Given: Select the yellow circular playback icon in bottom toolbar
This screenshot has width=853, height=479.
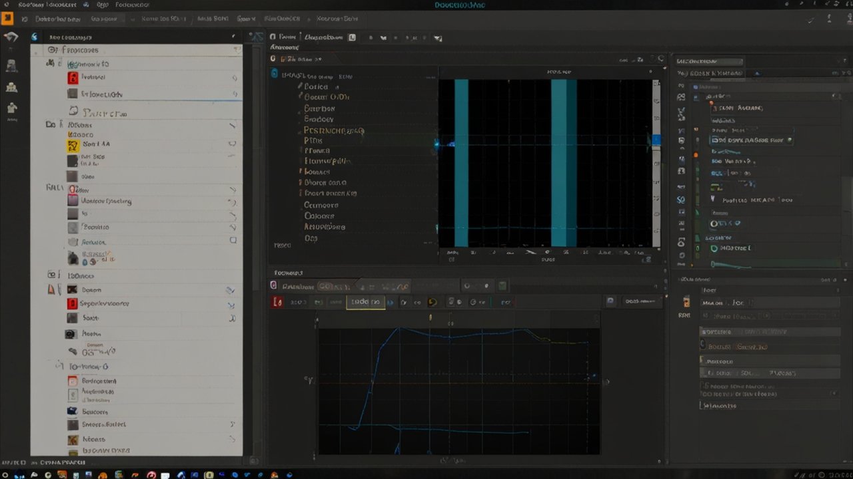Looking at the screenshot, I should click(x=432, y=301).
